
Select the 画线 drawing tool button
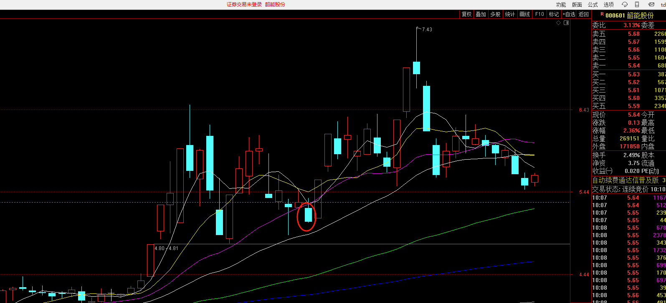(x=524, y=14)
